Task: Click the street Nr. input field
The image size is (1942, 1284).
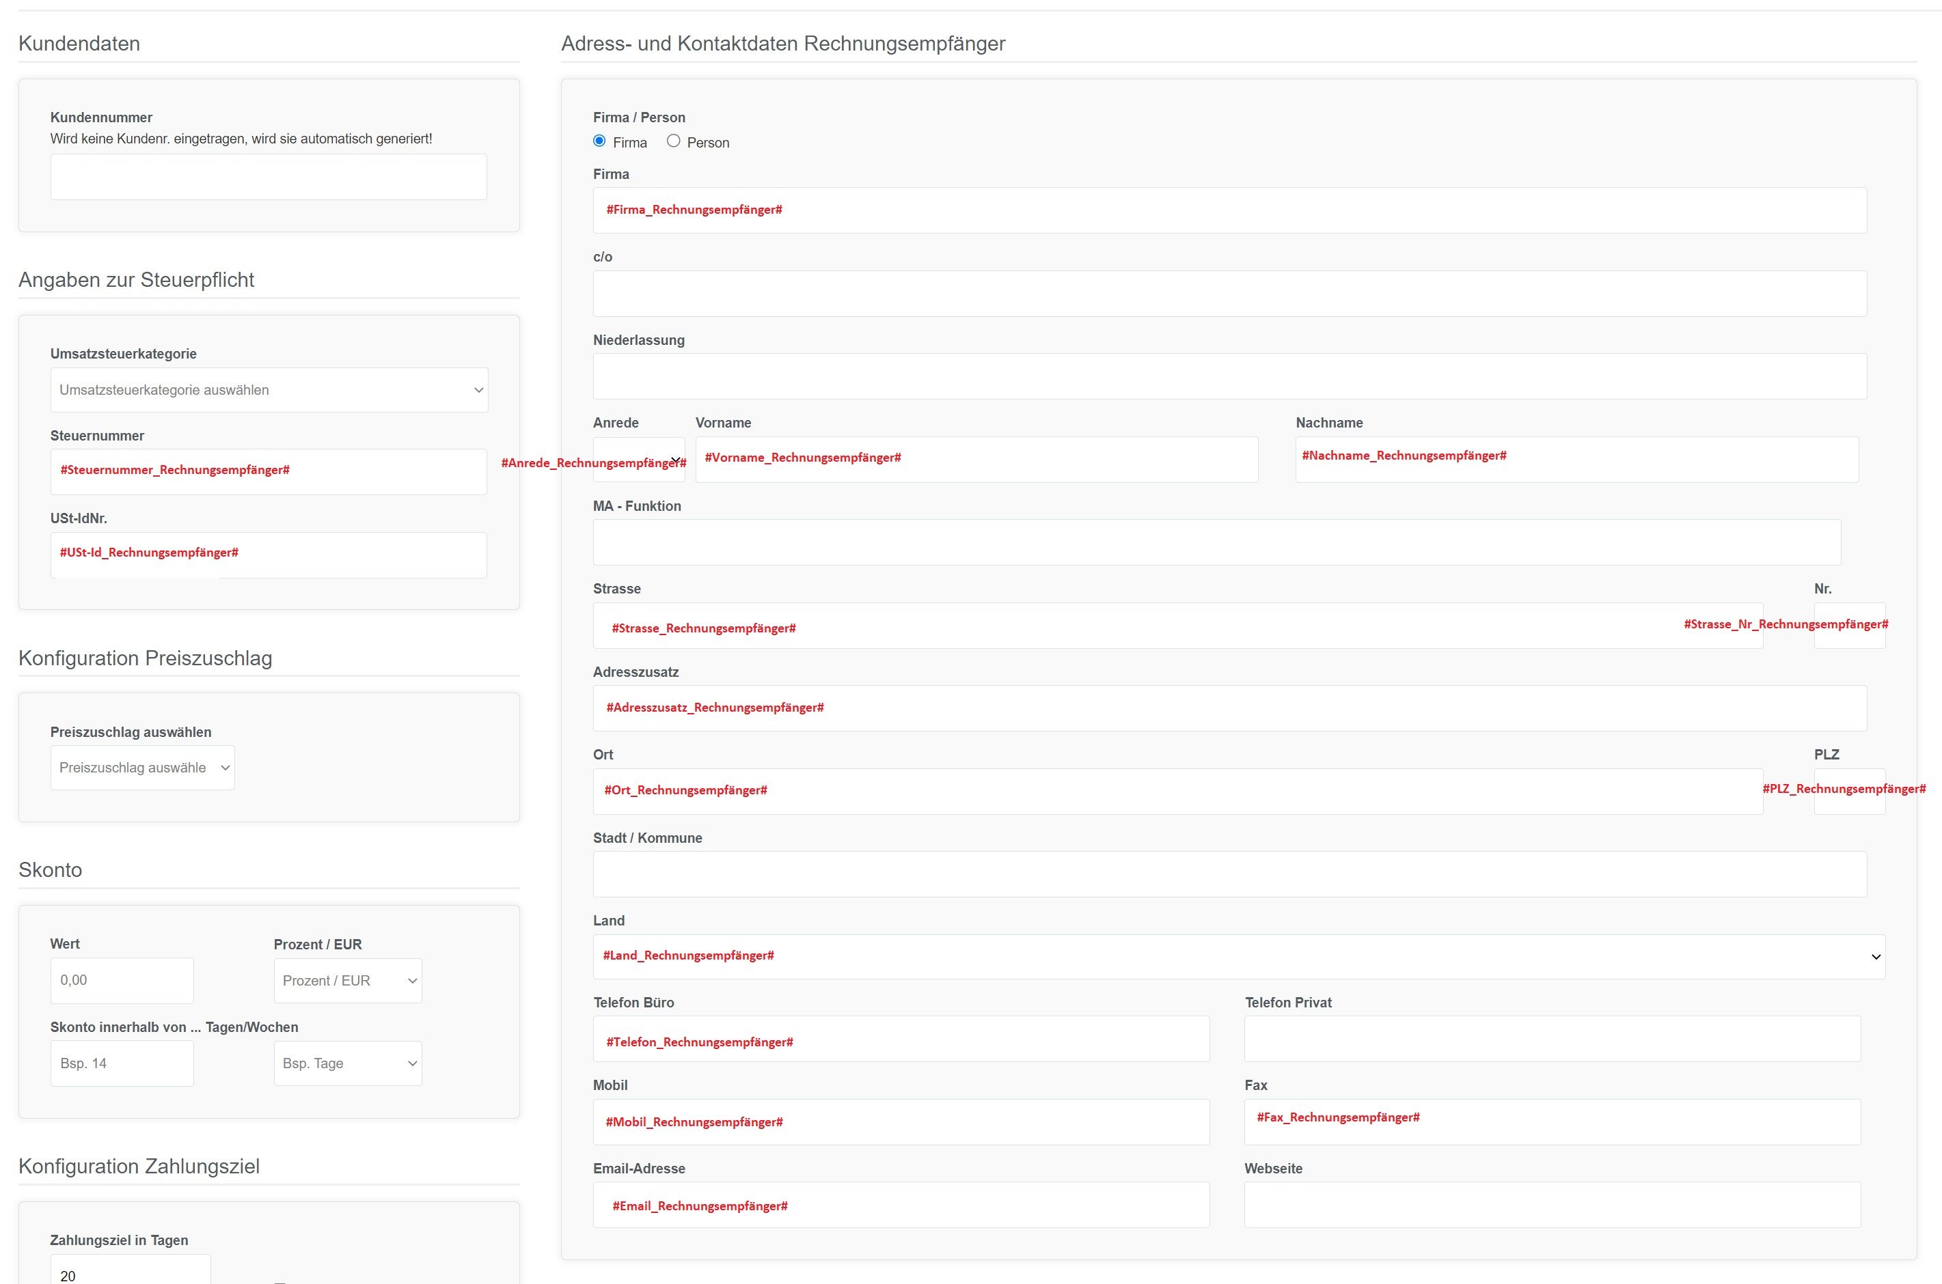Action: point(1850,626)
